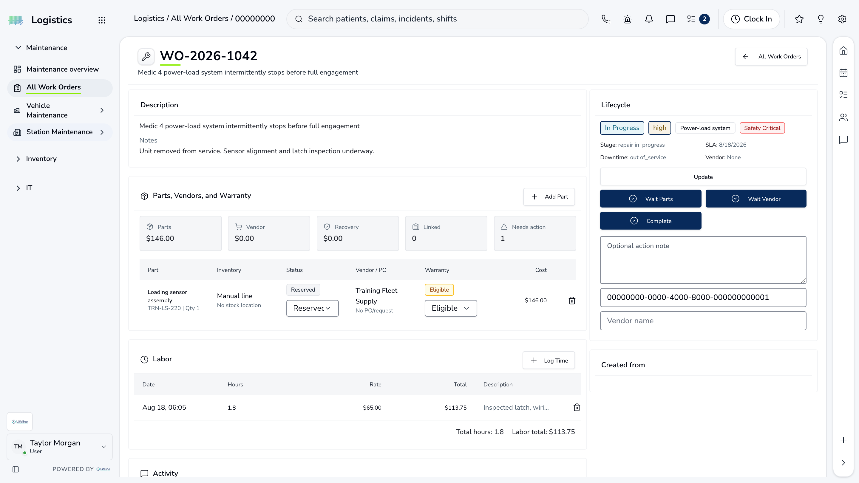Click the favorites star icon
The height and width of the screenshot is (483, 859).
tap(799, 19)
